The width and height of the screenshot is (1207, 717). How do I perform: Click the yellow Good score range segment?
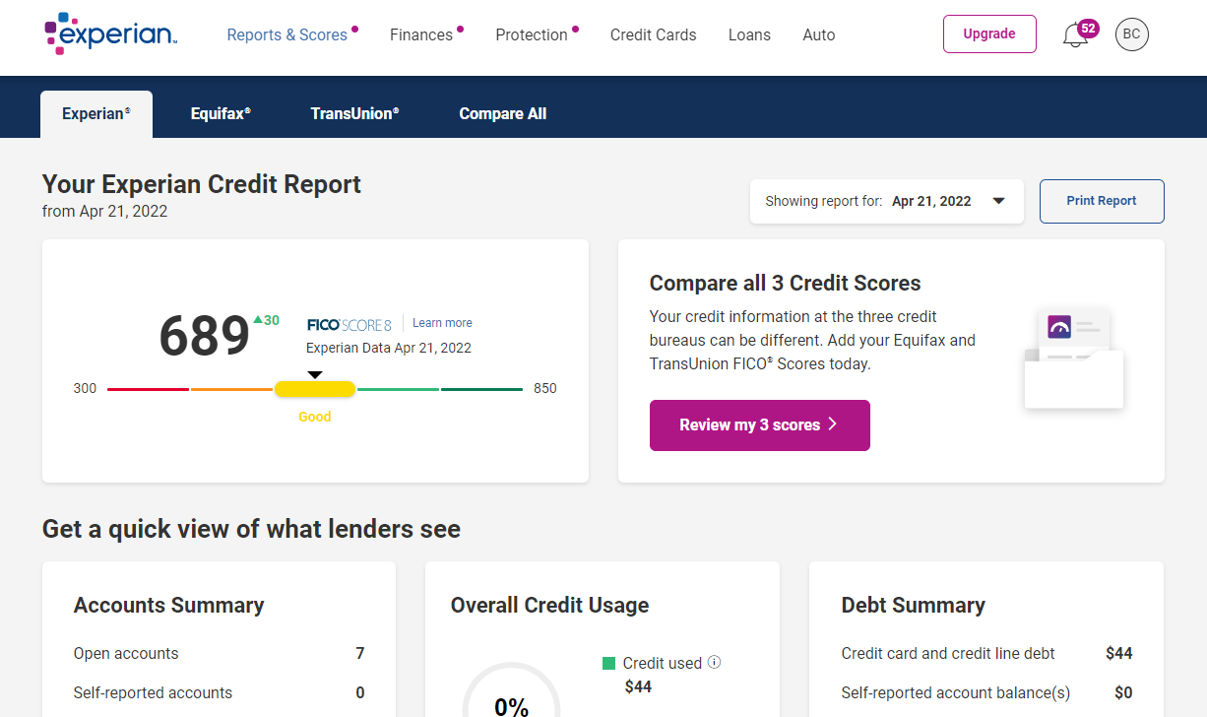click(315, 390)
